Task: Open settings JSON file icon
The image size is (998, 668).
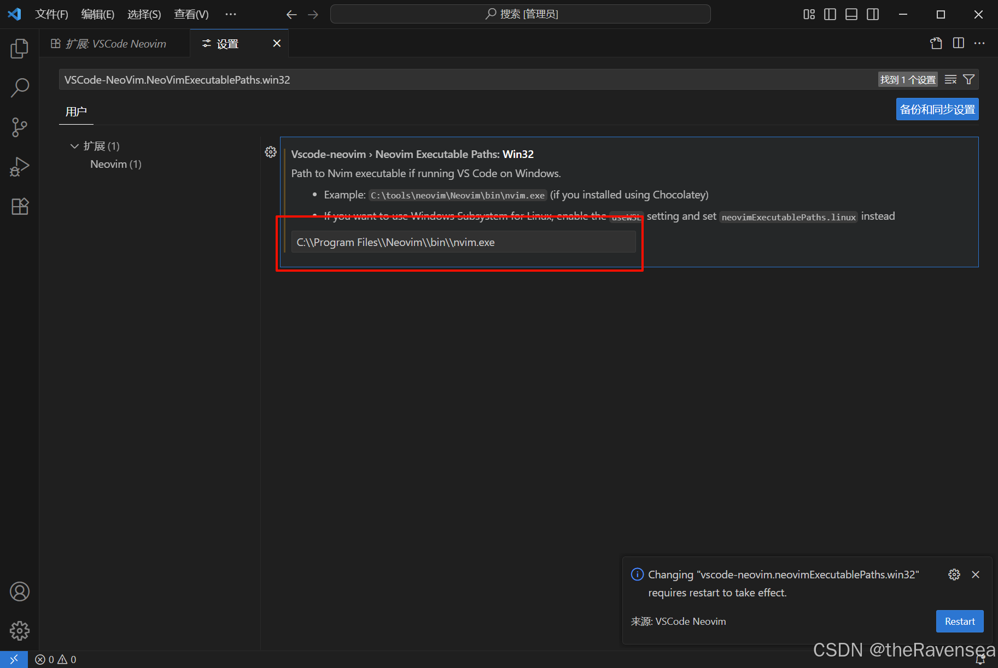Action: pyautogui.click(x=936, y=43)
